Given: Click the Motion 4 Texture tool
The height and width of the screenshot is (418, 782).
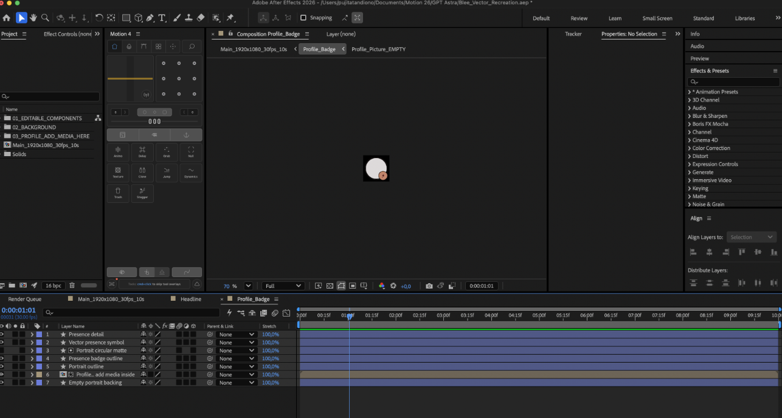Looking at the screenshot, I should [x=118, y=173].
